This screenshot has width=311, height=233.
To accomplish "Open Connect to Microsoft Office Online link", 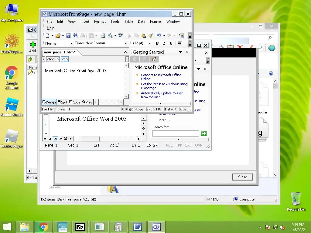I will point(161,77).
